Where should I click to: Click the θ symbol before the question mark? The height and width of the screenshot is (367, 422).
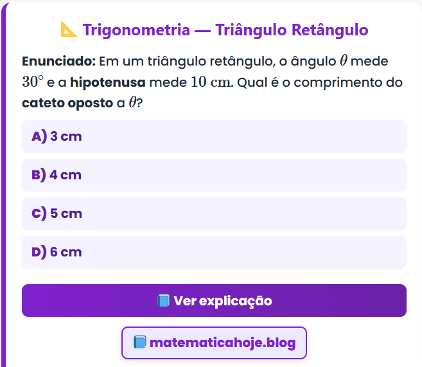click(x=132, y=103)
